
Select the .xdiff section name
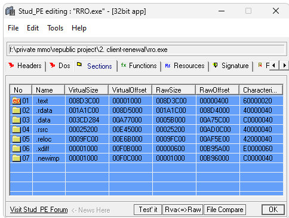click(42, 149)
